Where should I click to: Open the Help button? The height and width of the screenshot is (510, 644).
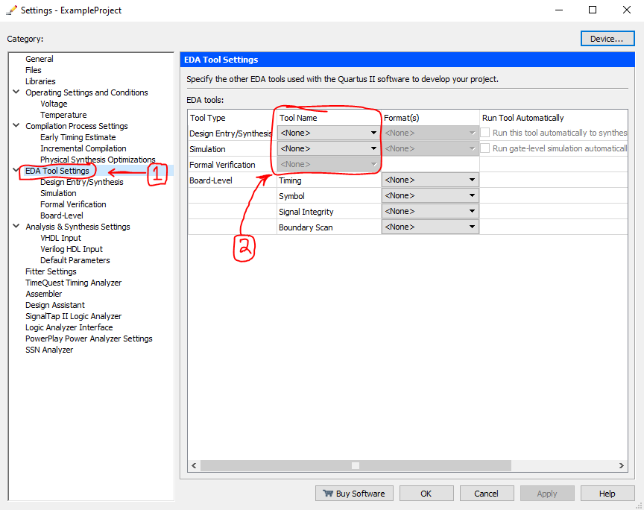tap(607, 493)
